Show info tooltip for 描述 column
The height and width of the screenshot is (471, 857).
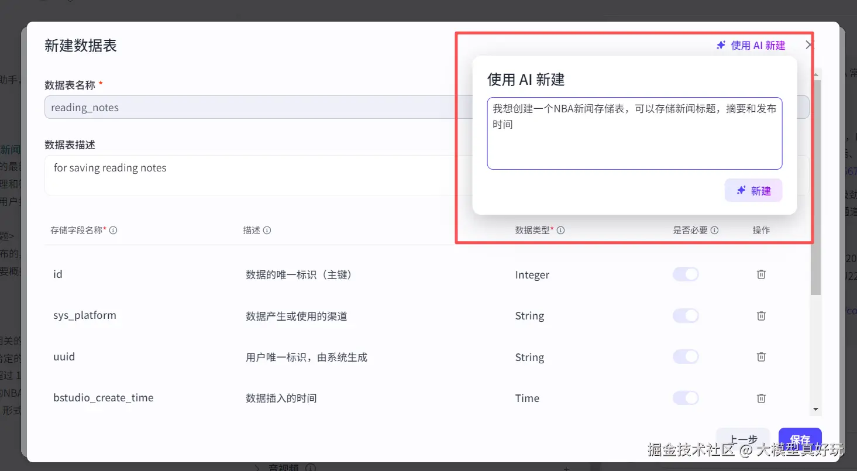[x=267, y=231]
